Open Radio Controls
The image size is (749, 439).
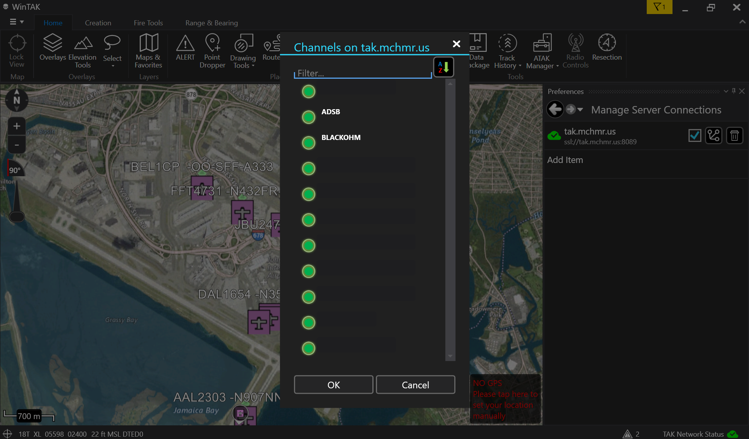click(x=575, y=51)
